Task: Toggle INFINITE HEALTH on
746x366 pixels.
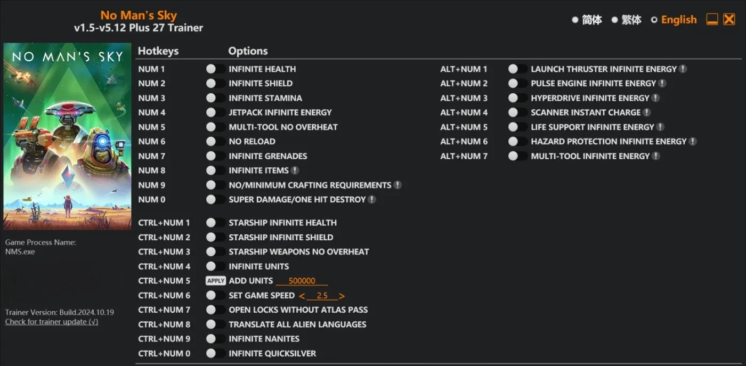Action: pyautogui.click(x=216, y=69)
